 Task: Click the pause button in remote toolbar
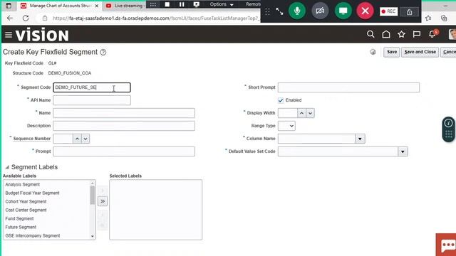click(182, 4)
